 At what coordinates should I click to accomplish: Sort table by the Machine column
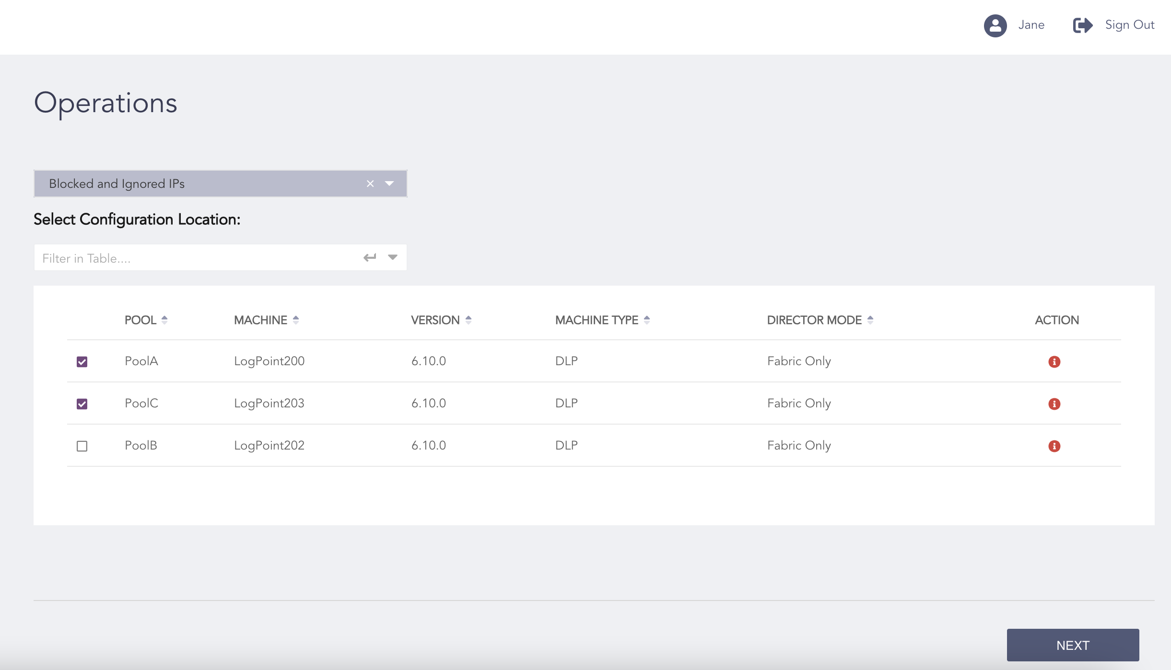click(x=295, y=320)
